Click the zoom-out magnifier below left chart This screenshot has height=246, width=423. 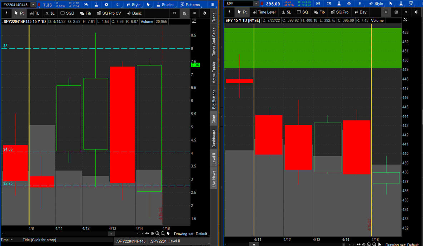163,233
